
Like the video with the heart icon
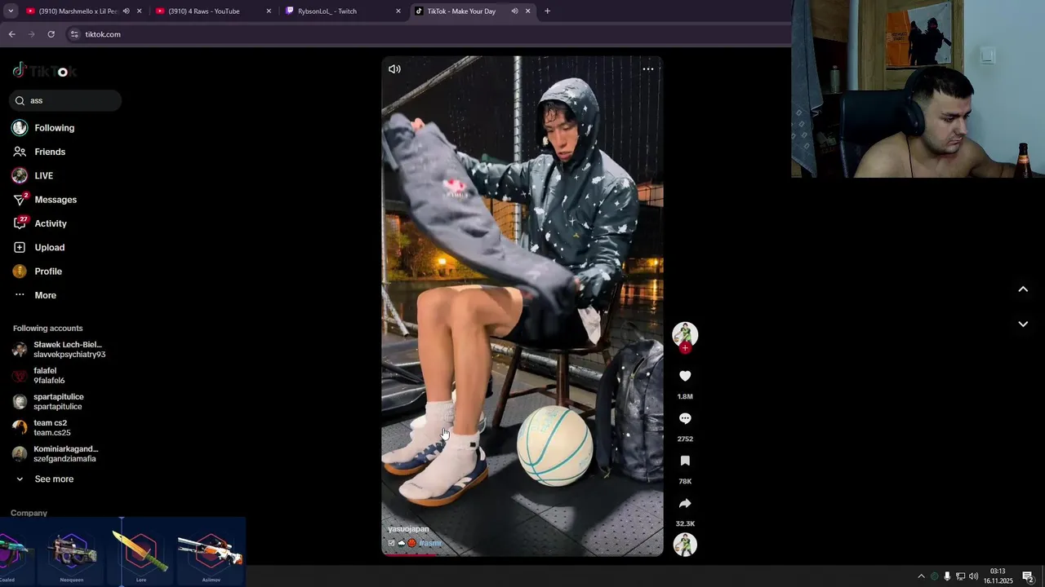click(x=685, y=376)
